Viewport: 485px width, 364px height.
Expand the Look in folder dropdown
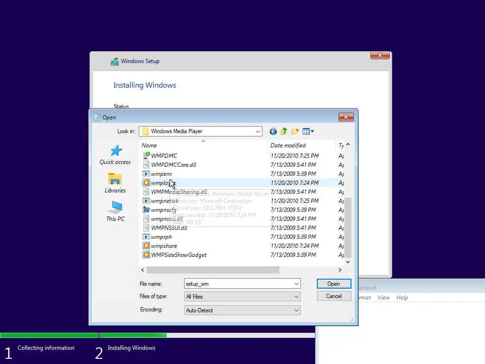click(258, 132)
